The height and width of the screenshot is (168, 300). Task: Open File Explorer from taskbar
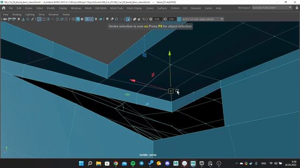[98, 163]
